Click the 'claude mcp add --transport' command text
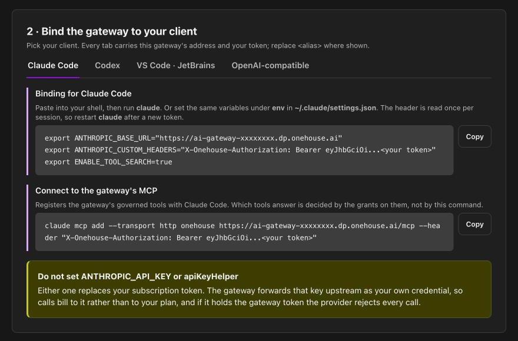 (x=243, y=232)
